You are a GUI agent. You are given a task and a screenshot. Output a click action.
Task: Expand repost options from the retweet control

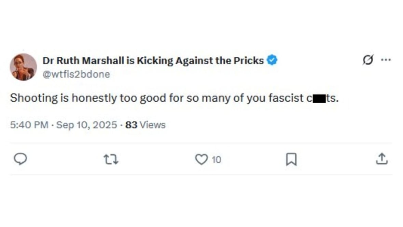point(111,159)
